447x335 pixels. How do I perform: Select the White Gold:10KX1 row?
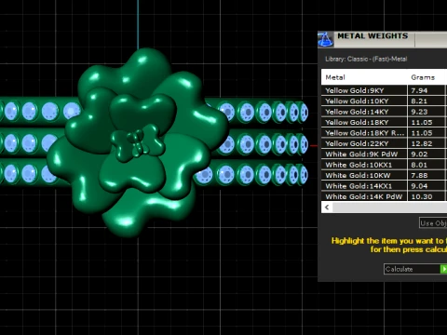[385, 165]
